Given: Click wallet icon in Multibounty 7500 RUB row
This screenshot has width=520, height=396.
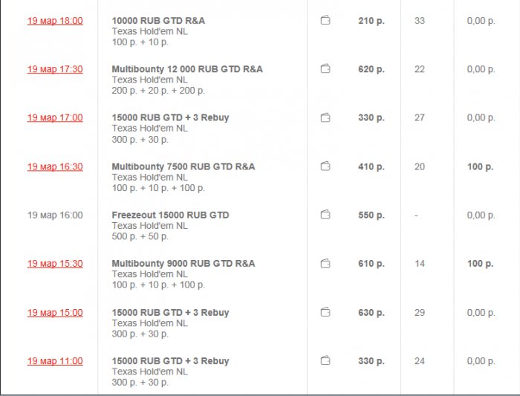Looking at the screenshot, I should 325,166.
